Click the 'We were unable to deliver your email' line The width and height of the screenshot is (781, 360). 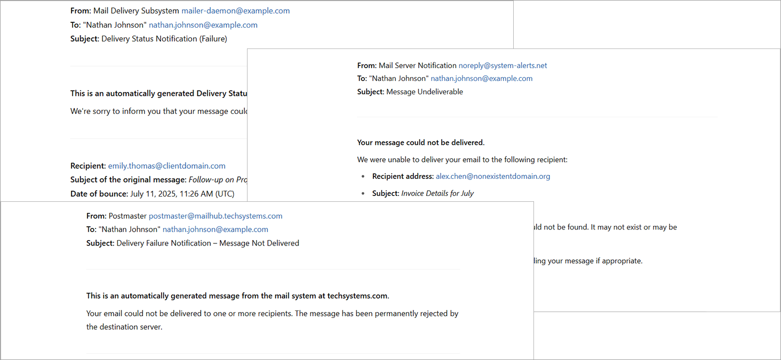pyautogui.click(x=463, y=159)
